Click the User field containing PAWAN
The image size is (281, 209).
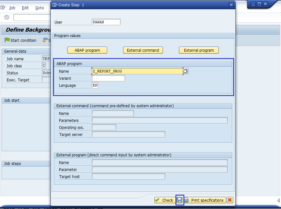106,22
